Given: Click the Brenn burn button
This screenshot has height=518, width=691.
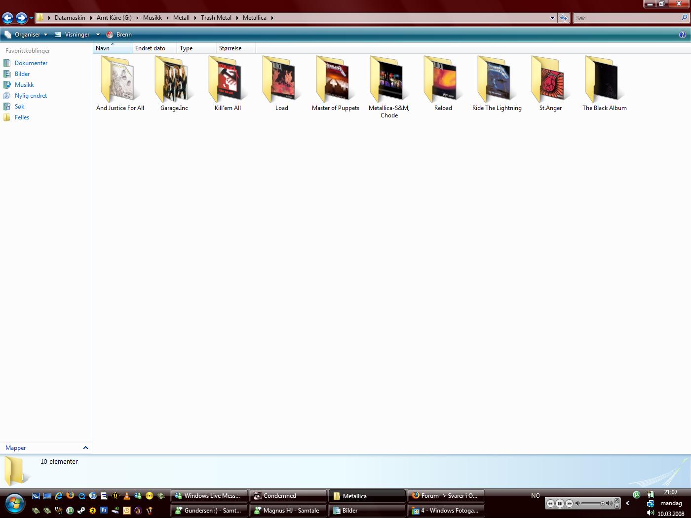Looking at the screenshot, I should pyautogui.click(x=119, y=35).
